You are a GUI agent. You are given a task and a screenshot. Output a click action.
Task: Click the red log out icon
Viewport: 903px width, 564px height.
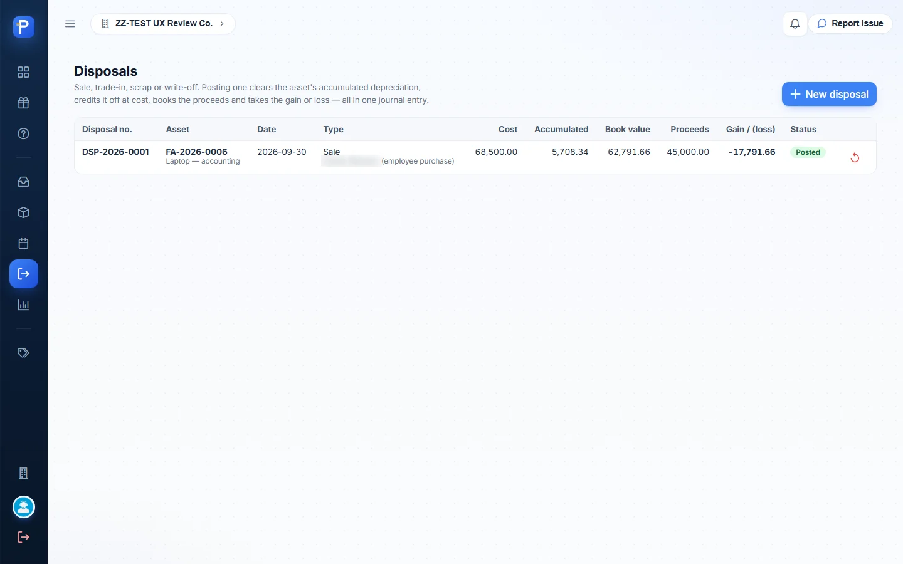24,537
